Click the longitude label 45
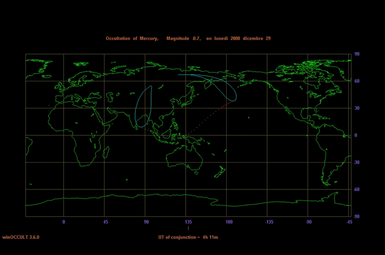This screenshot has width=385, height=255. 105,222
